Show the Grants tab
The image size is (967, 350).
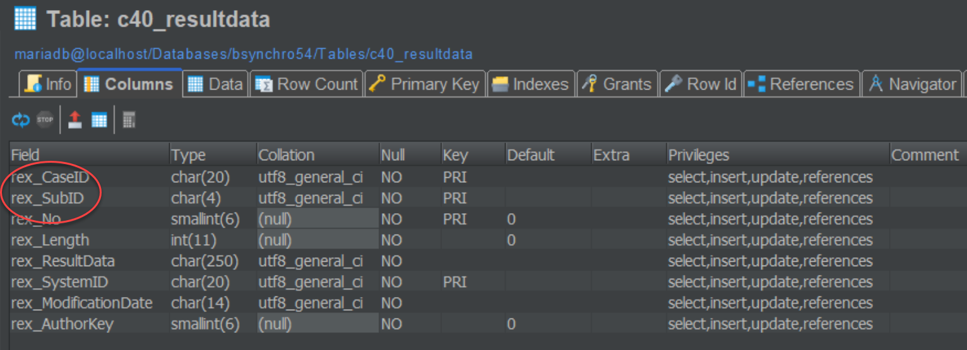617,84
